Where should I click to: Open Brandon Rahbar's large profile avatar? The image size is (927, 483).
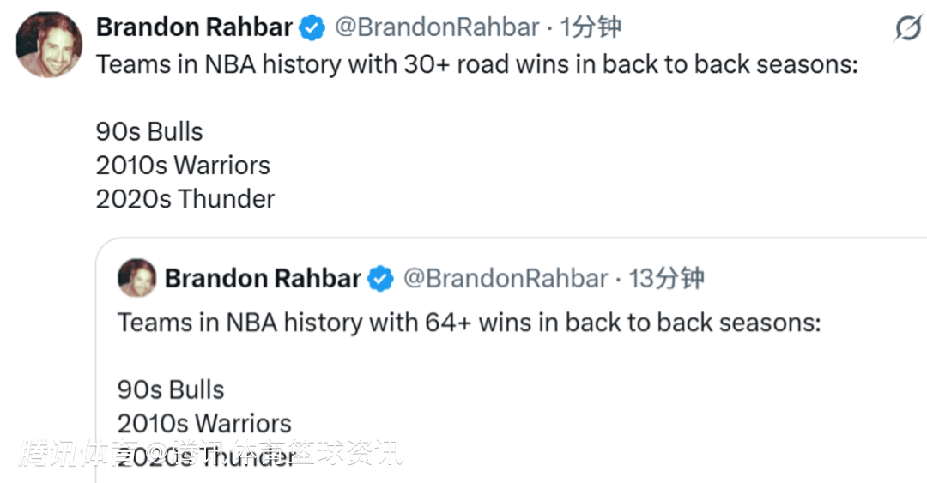coord(49,45)
